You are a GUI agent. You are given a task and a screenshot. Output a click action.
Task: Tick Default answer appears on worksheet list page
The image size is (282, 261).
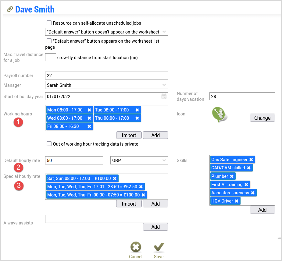[49, 41]
